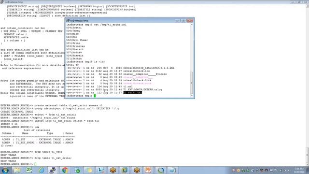The width and height of the screenshot is (309, 174).
Task: Click the up arrow of the front PuTTY scrollbar
Action: point(192,25)
